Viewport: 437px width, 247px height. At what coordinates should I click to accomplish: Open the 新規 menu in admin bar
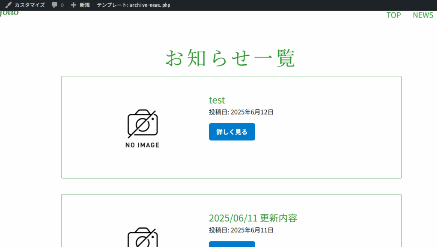(x=84, y=5)
